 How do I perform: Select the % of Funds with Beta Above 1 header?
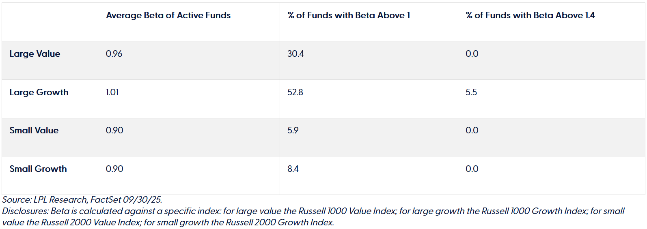click(x=349, y=15)
